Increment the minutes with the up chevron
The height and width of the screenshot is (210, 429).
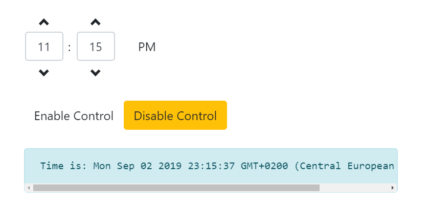(x=96, y=22)
